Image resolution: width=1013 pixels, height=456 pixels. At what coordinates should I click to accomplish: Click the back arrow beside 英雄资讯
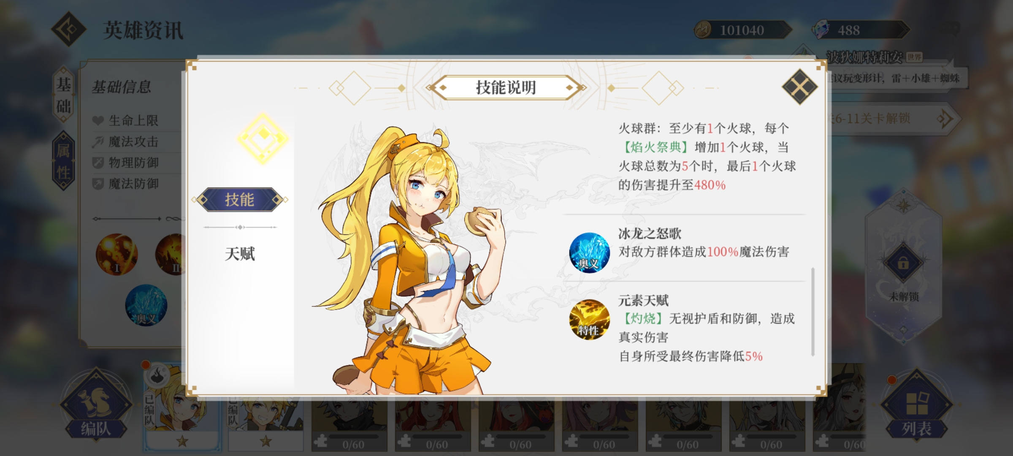pyautogui.click(x=69, y=29)
